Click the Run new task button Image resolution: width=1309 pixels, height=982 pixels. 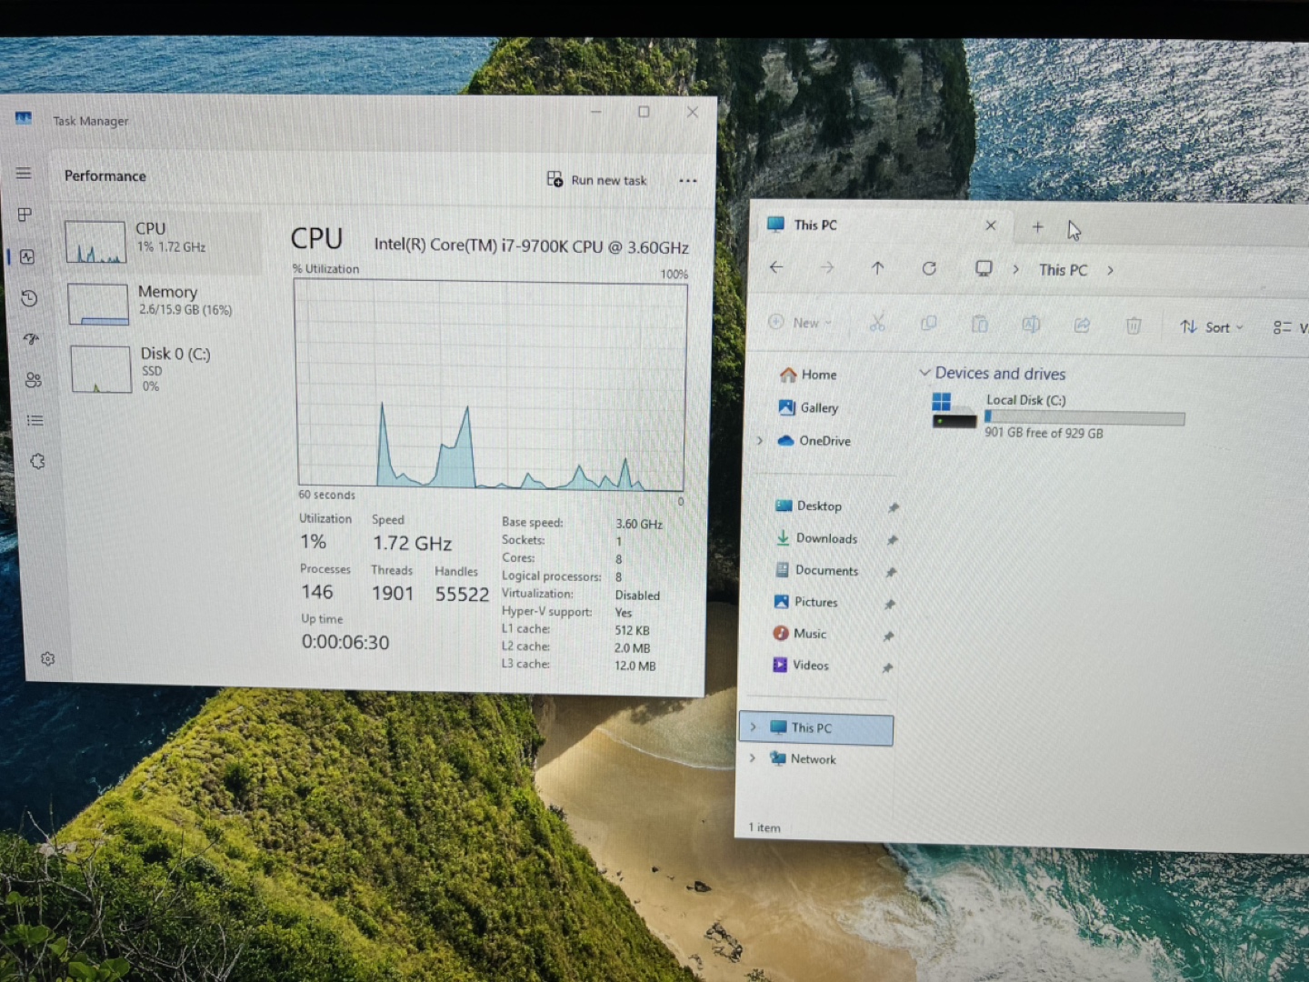[597, 180]
